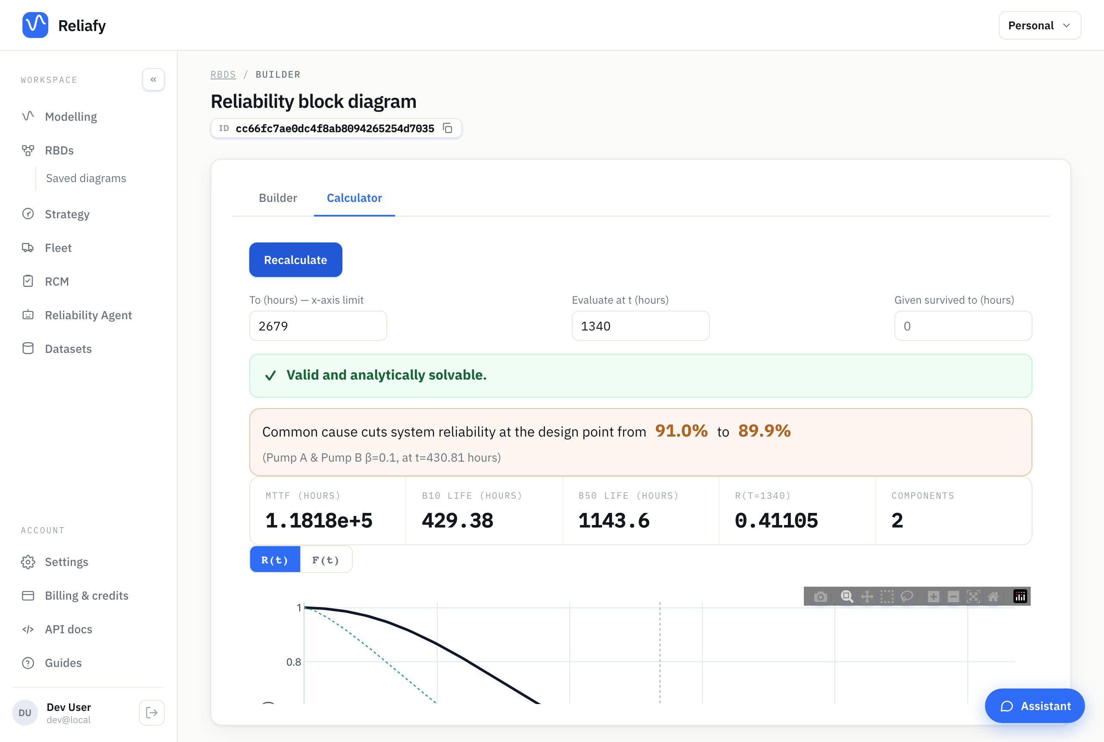Select the R(t) plot toggle

pyautogui.click(x=275, y=560)
